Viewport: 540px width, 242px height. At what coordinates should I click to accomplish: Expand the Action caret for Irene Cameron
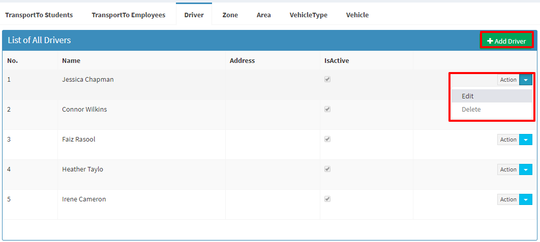point(526,199)
